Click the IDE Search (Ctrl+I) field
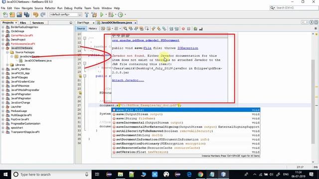 click(x=294, y=8)
